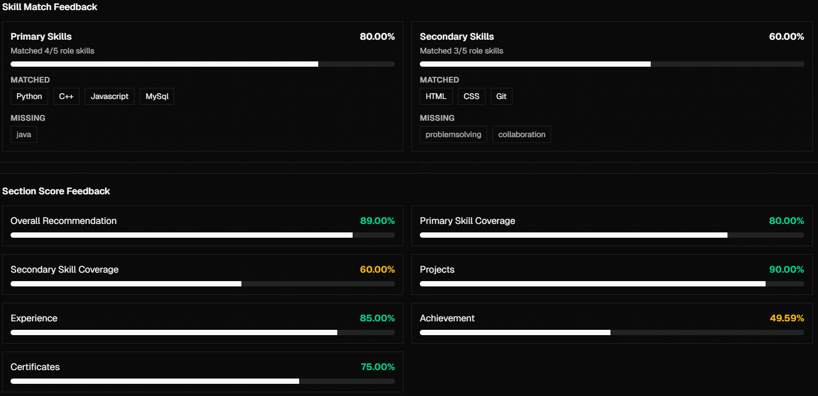Click the 90.00% Projects score

click(x=787, y=269)
